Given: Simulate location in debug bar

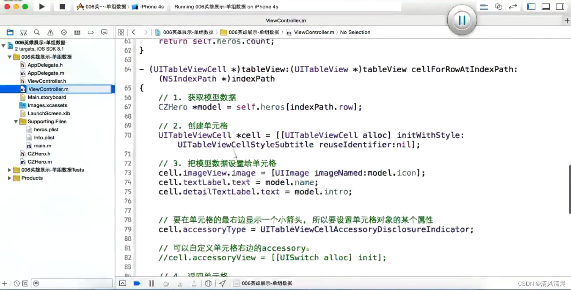Looking at the screenshot, I should point(222,283).
